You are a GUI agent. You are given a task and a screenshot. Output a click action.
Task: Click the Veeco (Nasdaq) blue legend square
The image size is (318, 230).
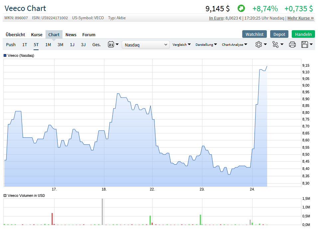coord(5,55)
